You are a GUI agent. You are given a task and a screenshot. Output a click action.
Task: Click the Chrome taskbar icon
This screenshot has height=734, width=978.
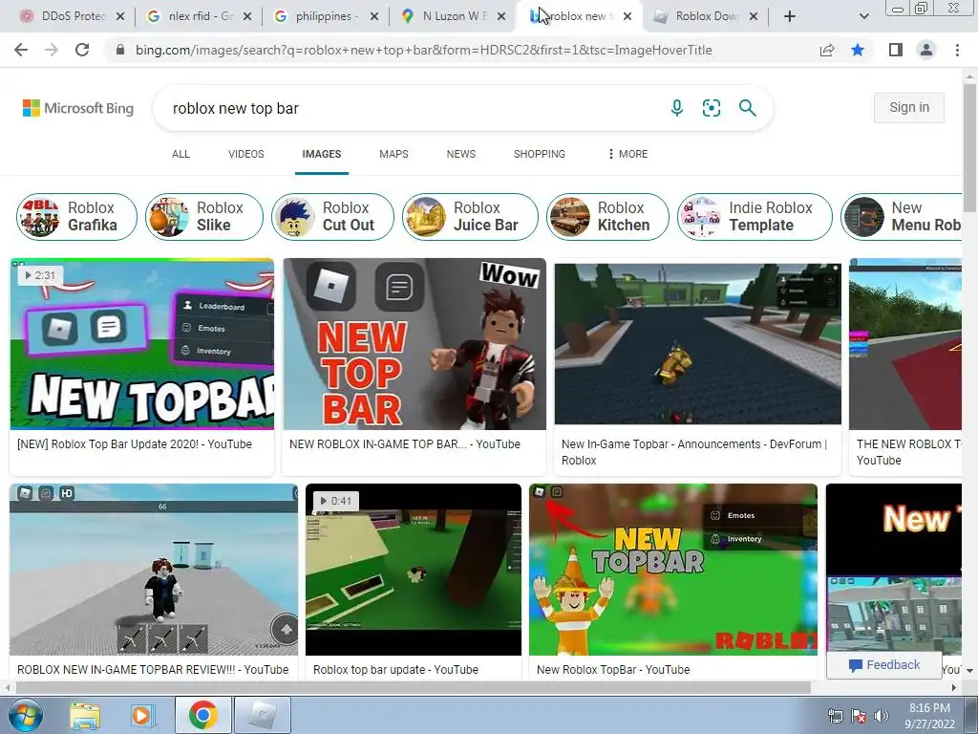[x=202, y=715]
